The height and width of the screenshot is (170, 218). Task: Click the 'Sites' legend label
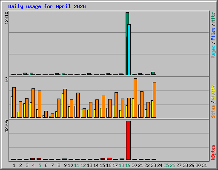(213, 111)
